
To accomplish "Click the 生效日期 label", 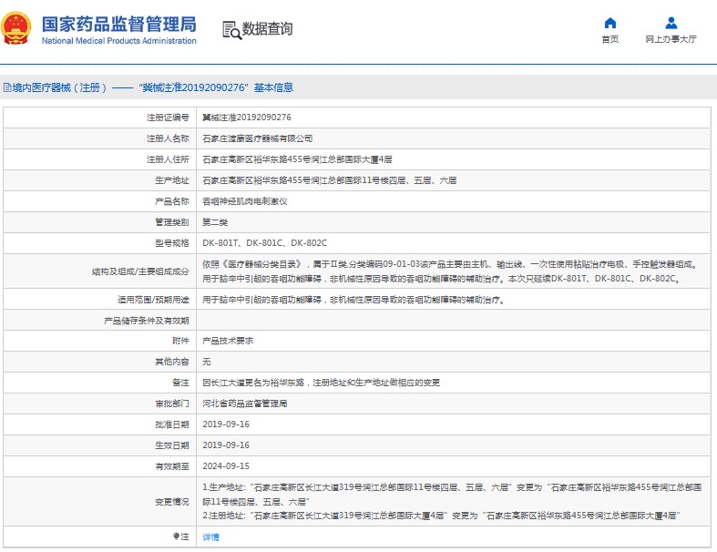I will tap(172, 445).
